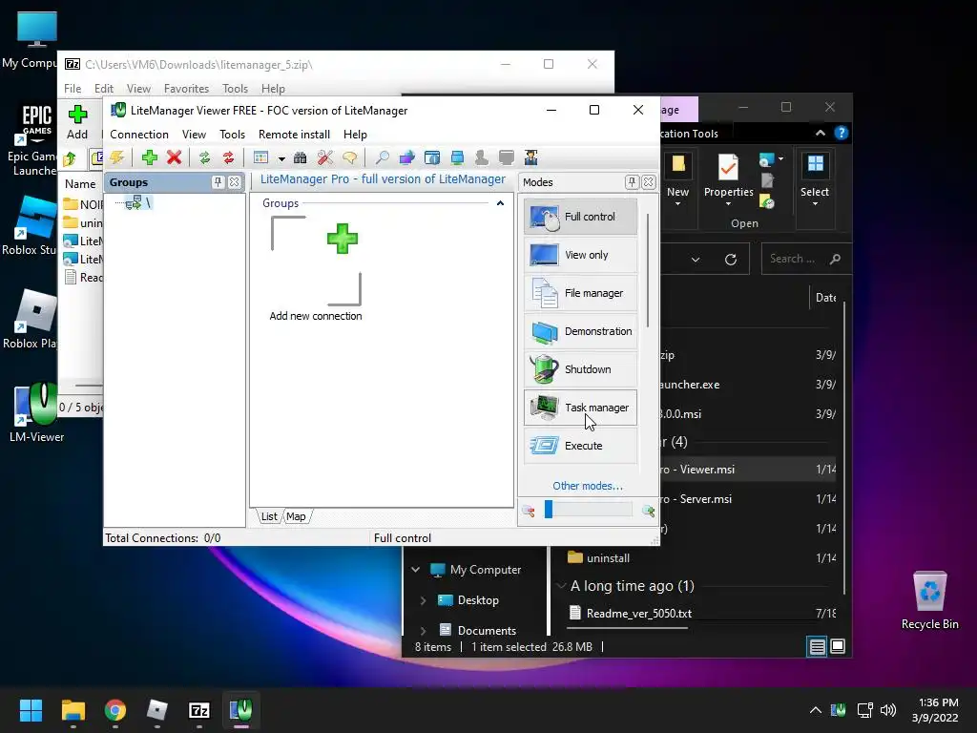Click the grey user silhouette toolbar icon
The height and width of the screenshot is (733, 977).
coord(482,157)
